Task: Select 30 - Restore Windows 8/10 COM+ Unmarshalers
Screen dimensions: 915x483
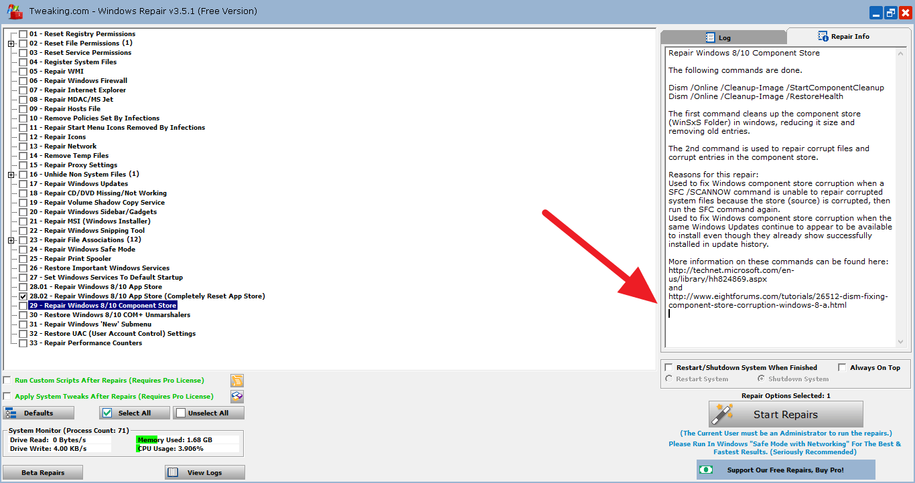Action: tap(110, 315)
